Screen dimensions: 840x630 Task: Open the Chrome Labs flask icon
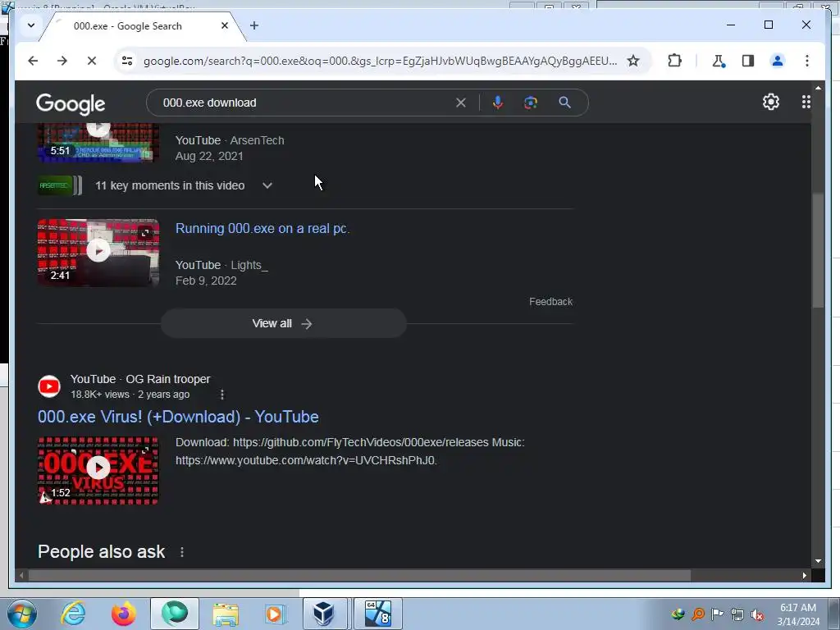pyautogui.click(x=719, y=61)
